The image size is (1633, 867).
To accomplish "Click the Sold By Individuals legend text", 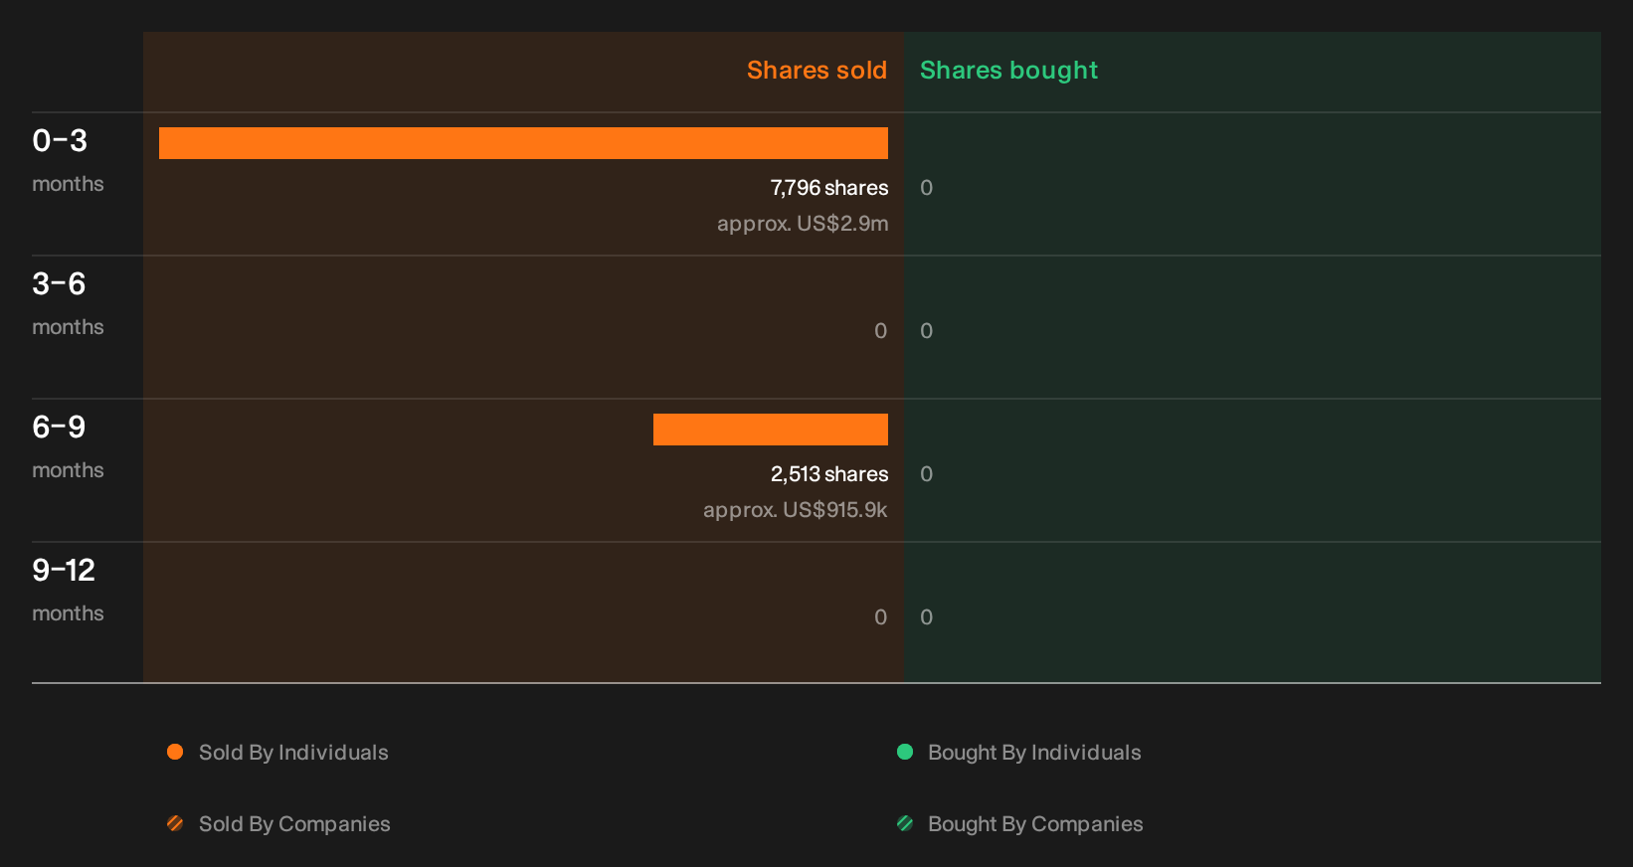I will click(293, 753).
